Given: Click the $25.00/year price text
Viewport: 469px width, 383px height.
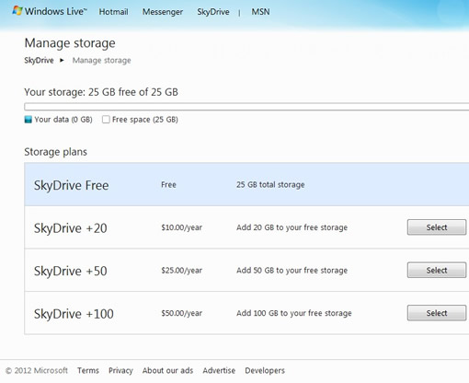Looking at the screenshot, I should [182, 271].
